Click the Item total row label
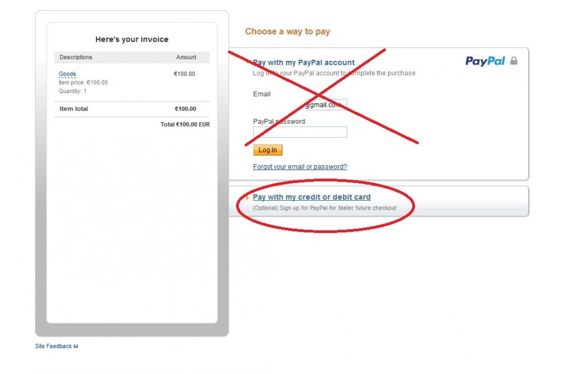The height and width of the screenshot is (374, 574). coord(74,109)
